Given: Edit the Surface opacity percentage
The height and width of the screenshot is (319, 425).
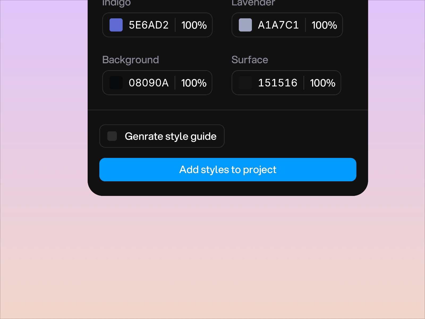Looking at the screenshot, I should point(322,83).
